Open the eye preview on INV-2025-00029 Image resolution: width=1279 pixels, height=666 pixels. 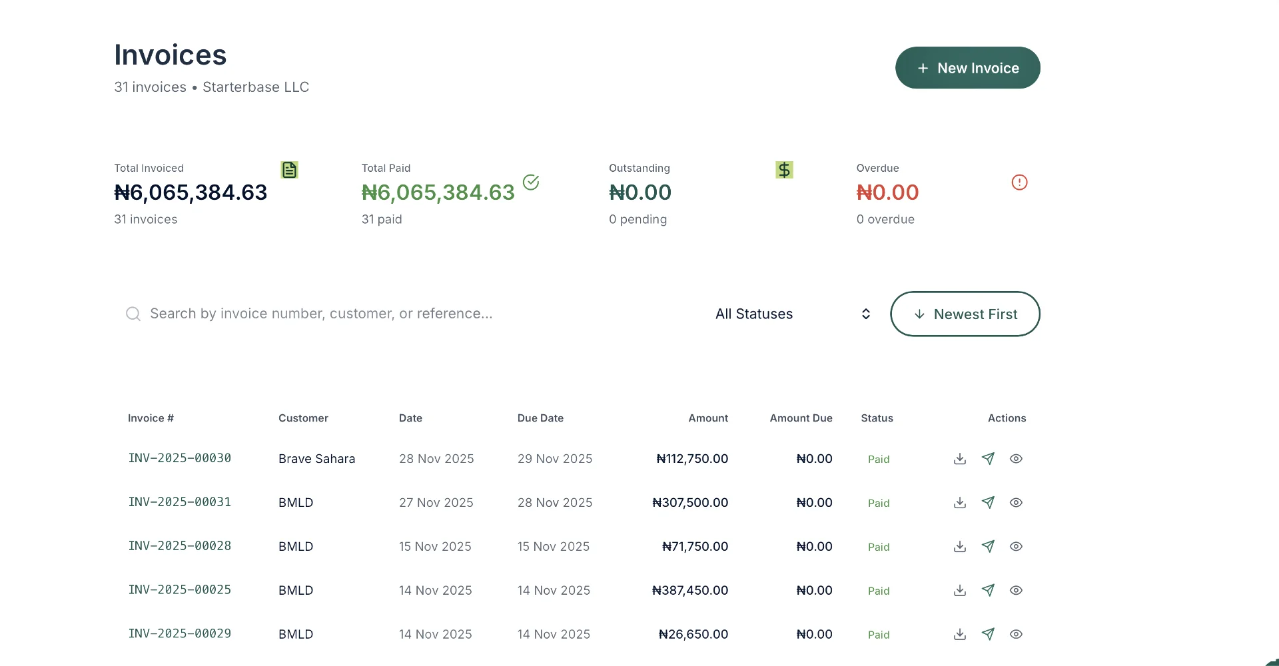(x=1016, y=634)
